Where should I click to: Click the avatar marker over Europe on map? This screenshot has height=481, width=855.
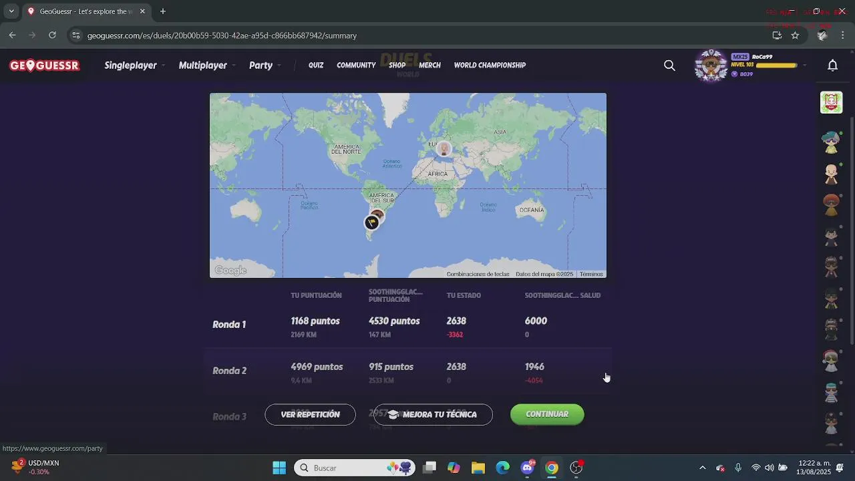[x=444, y=149]
